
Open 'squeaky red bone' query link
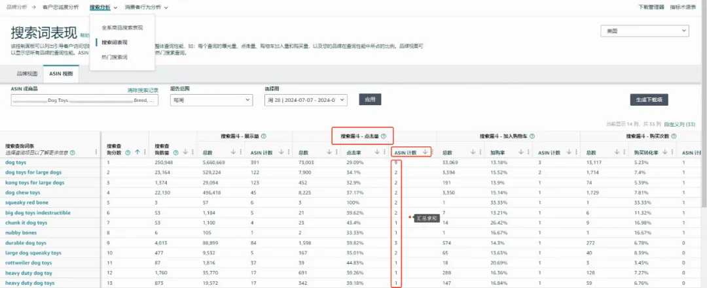click(x=27, y=202)
